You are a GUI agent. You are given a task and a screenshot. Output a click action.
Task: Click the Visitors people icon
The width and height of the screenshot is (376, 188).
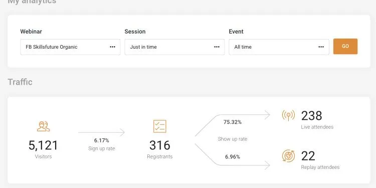(44, 126)
